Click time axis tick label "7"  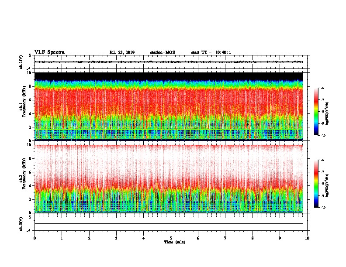click(225, 238)
